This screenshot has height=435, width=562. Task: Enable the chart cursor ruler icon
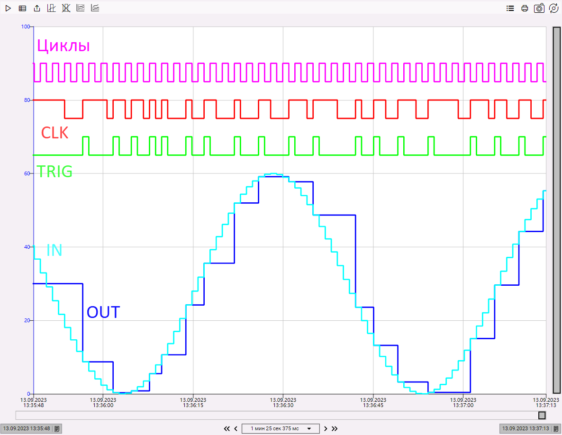coord(52,8)
